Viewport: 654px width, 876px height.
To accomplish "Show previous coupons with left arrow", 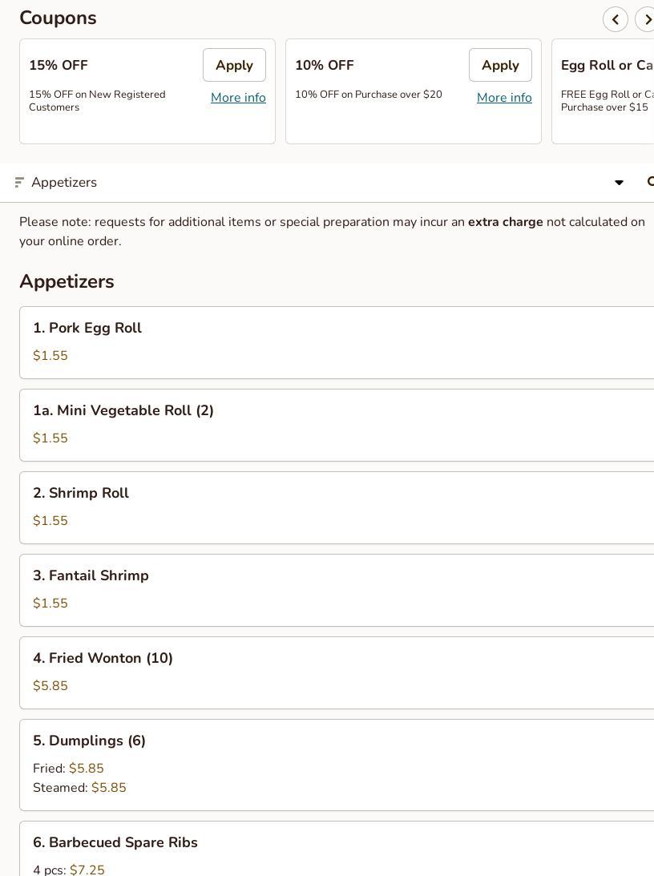I will 616,19.
